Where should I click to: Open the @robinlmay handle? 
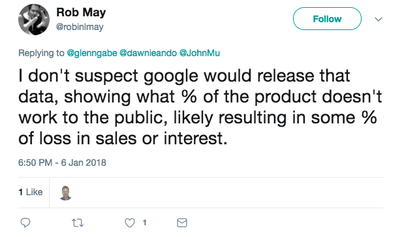80,27
